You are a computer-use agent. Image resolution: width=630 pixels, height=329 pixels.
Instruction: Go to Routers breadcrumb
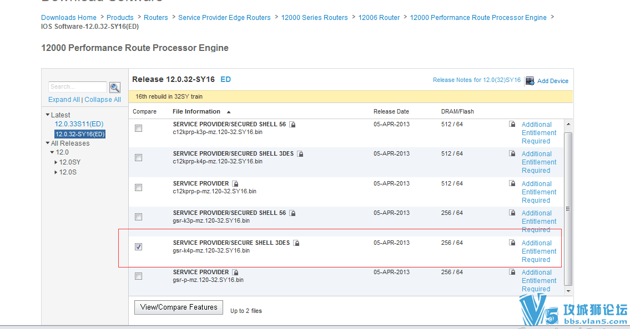pos(156,18)
